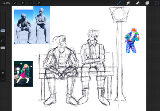
Task: Adjust the brush opacity slider handle
Action: pos(3,48)
